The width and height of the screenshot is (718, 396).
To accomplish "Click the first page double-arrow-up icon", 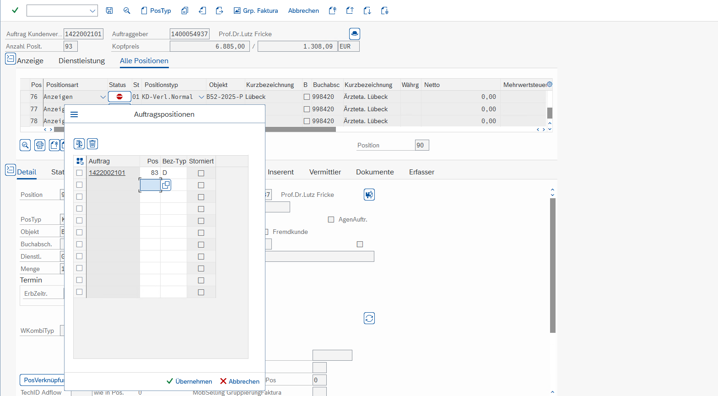I will (x=333, y=11).
